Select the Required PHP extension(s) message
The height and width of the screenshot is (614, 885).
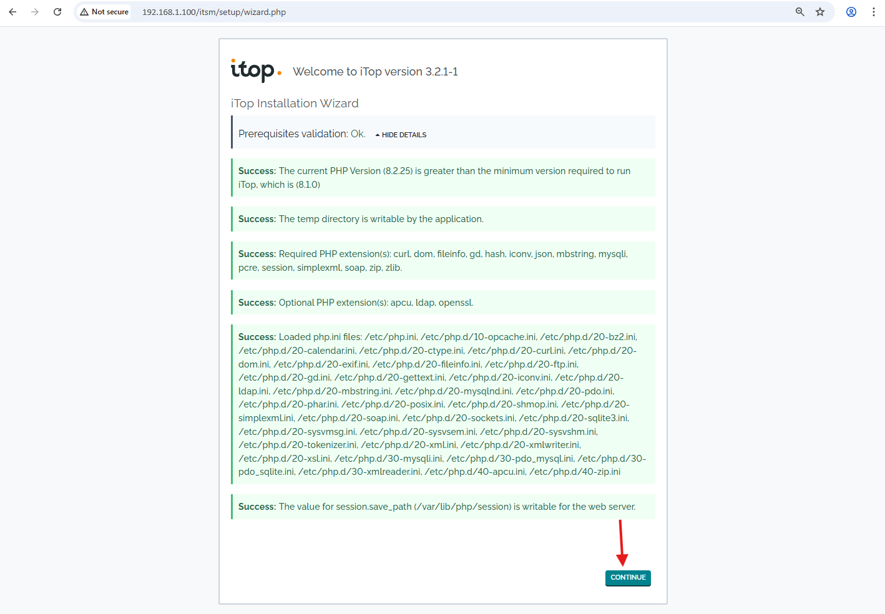443,261
